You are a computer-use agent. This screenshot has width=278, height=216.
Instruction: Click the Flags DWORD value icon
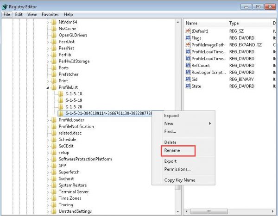coord(188,38)
